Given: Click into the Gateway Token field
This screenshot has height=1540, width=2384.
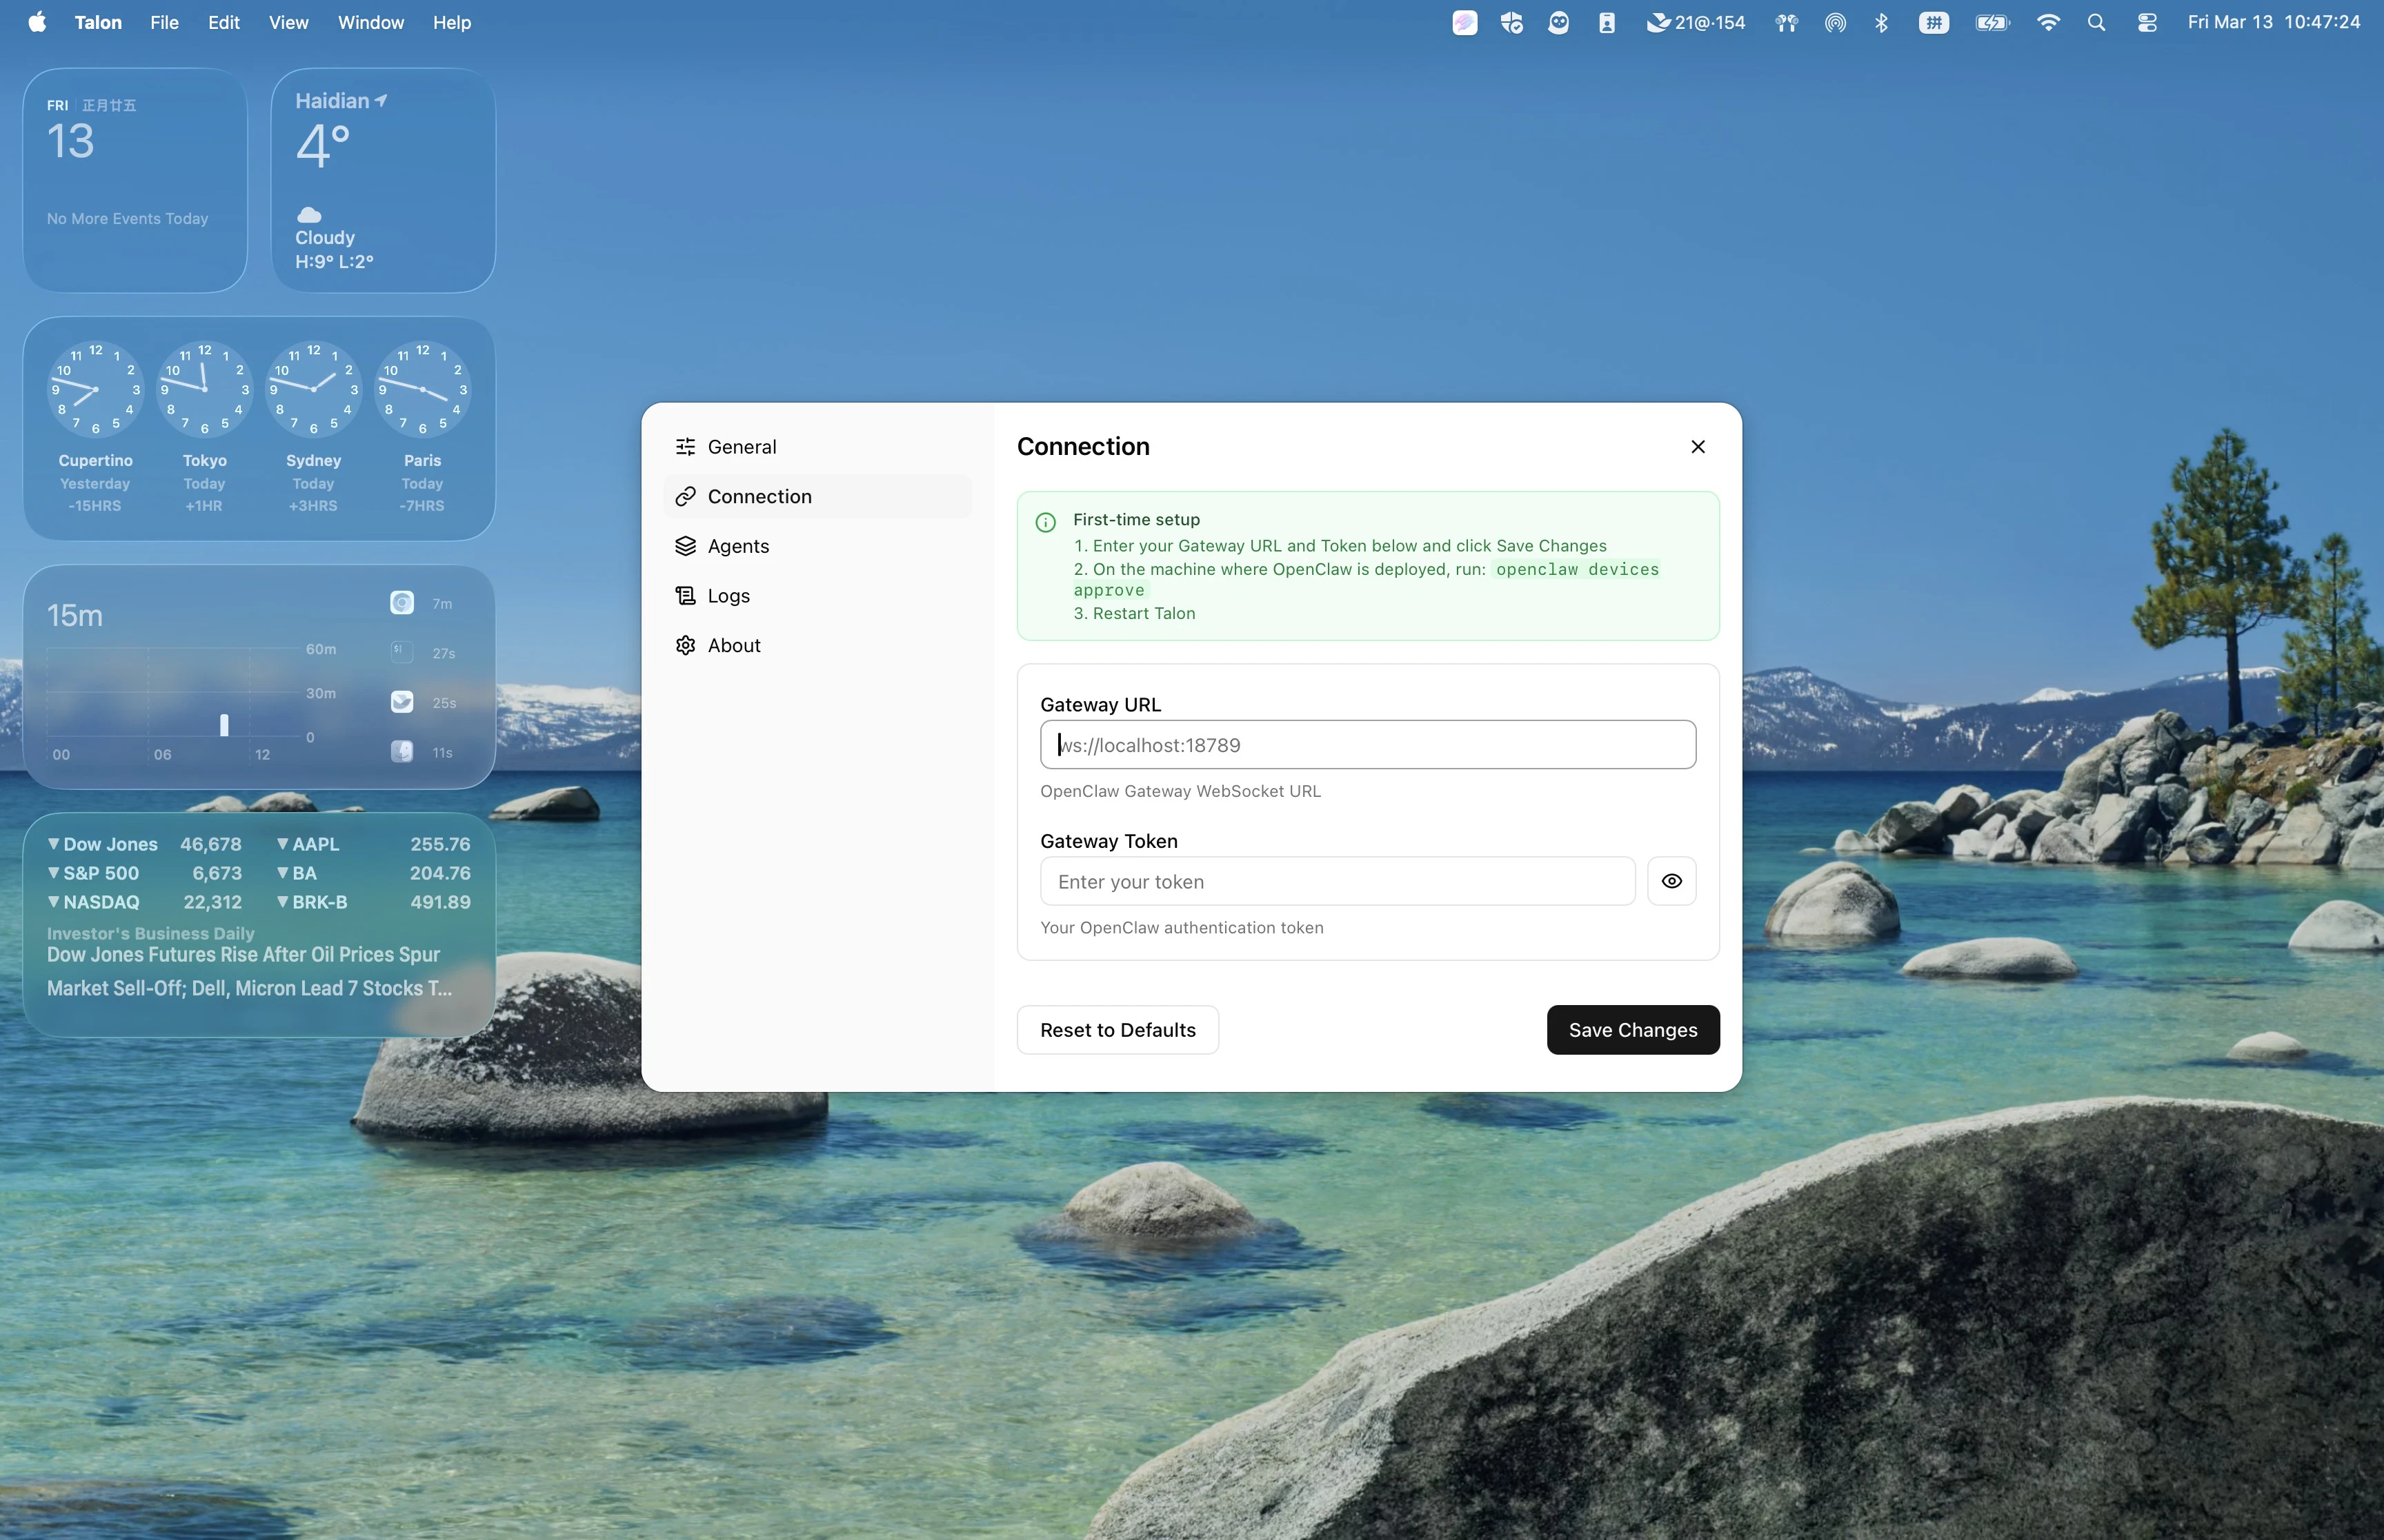Looking at the screenshot, I should tap(1337, 881).
